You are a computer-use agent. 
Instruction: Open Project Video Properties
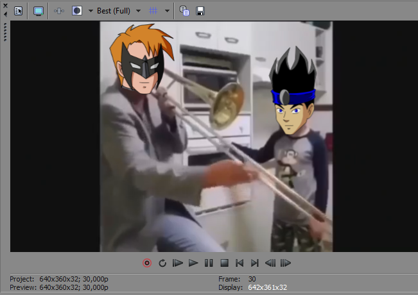coord(18,11)
